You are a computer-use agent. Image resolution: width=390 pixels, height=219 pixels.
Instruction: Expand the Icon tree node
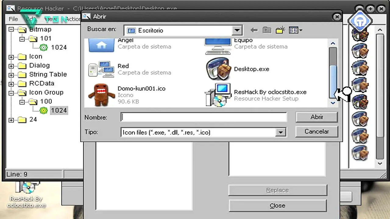pos(11,57)
